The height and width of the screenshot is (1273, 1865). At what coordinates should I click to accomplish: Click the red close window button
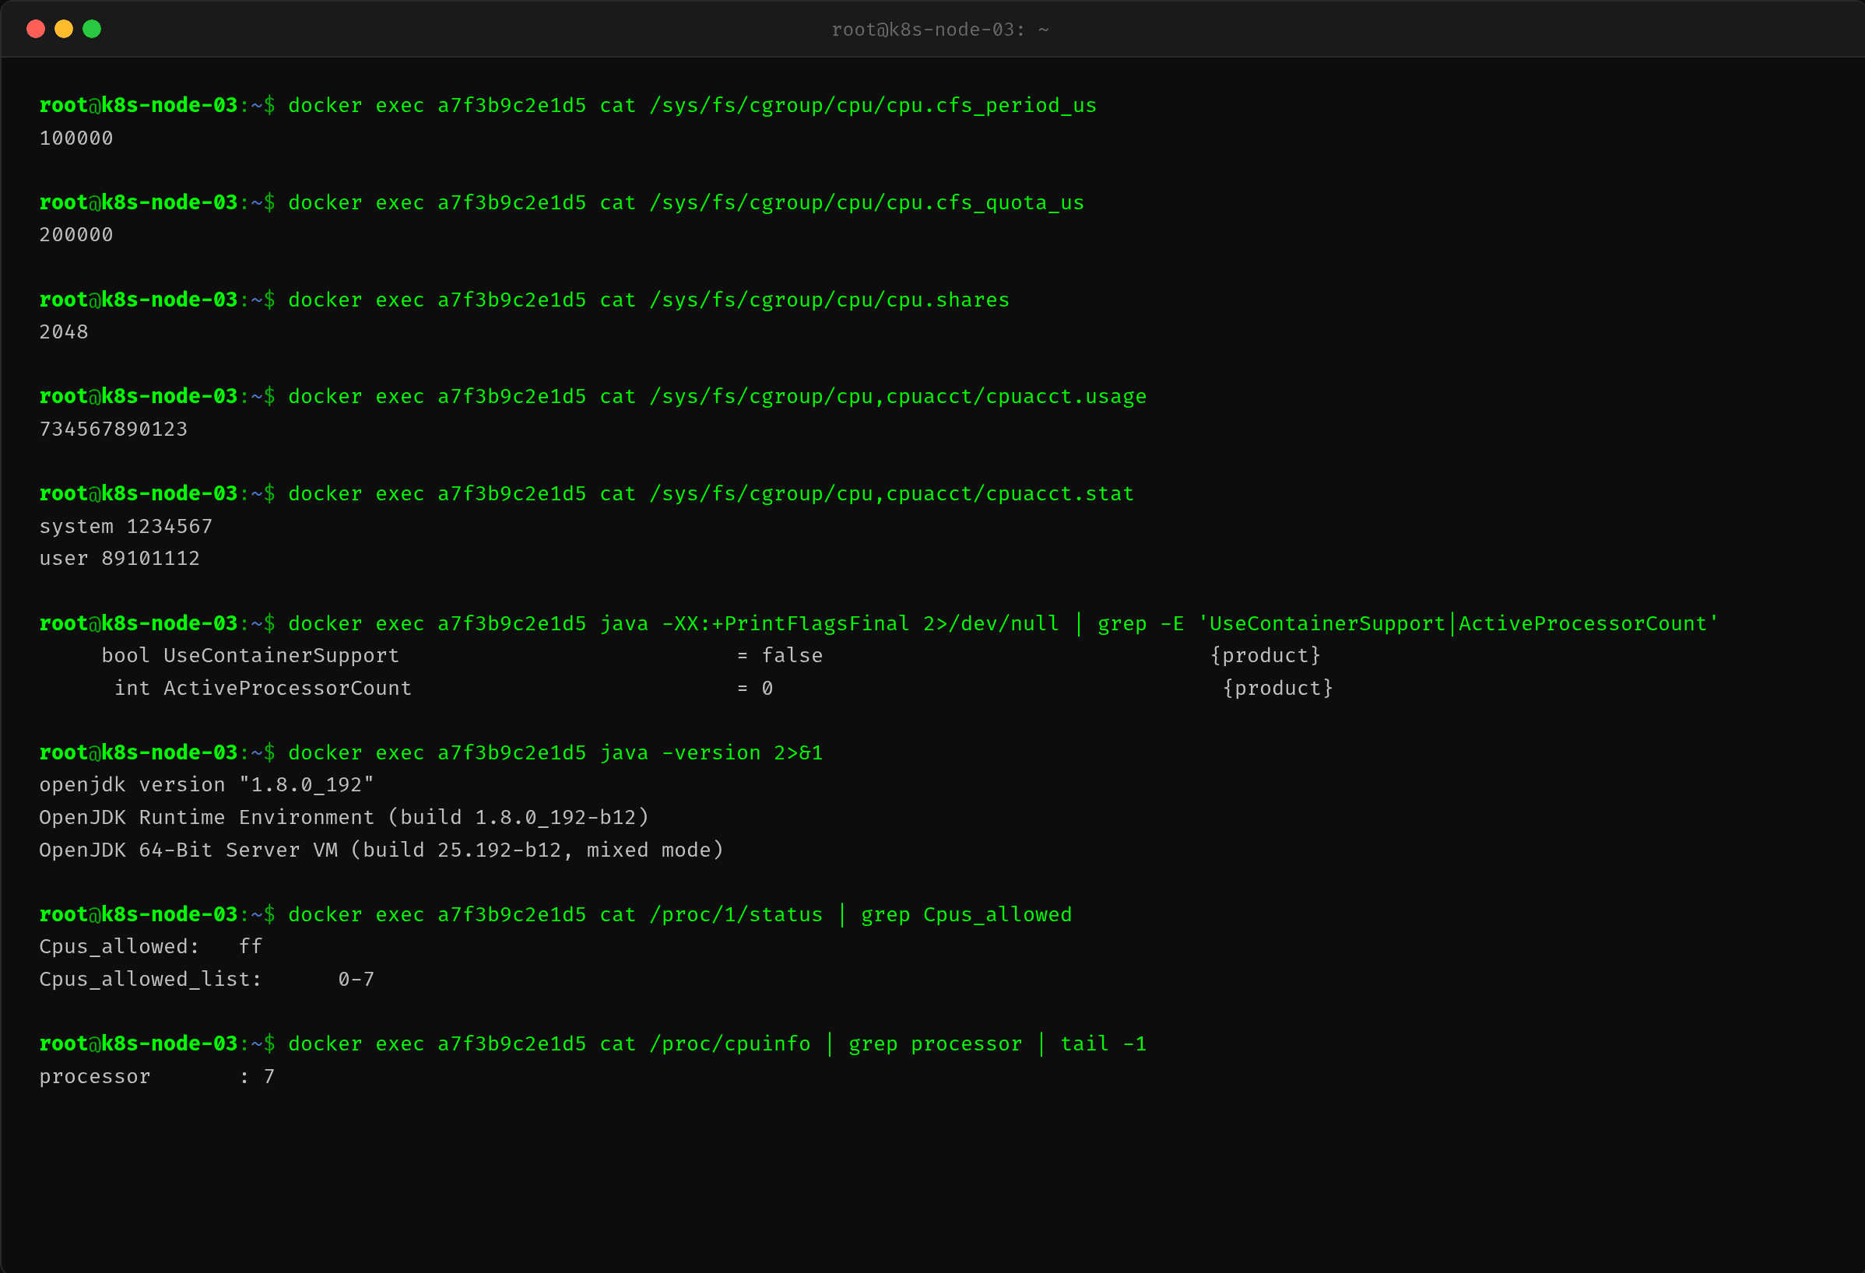(x=35, y=30)
